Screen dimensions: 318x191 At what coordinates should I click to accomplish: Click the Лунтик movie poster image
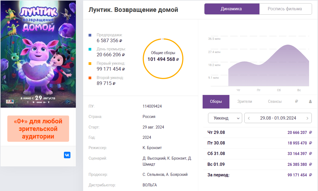click(38, 54)
